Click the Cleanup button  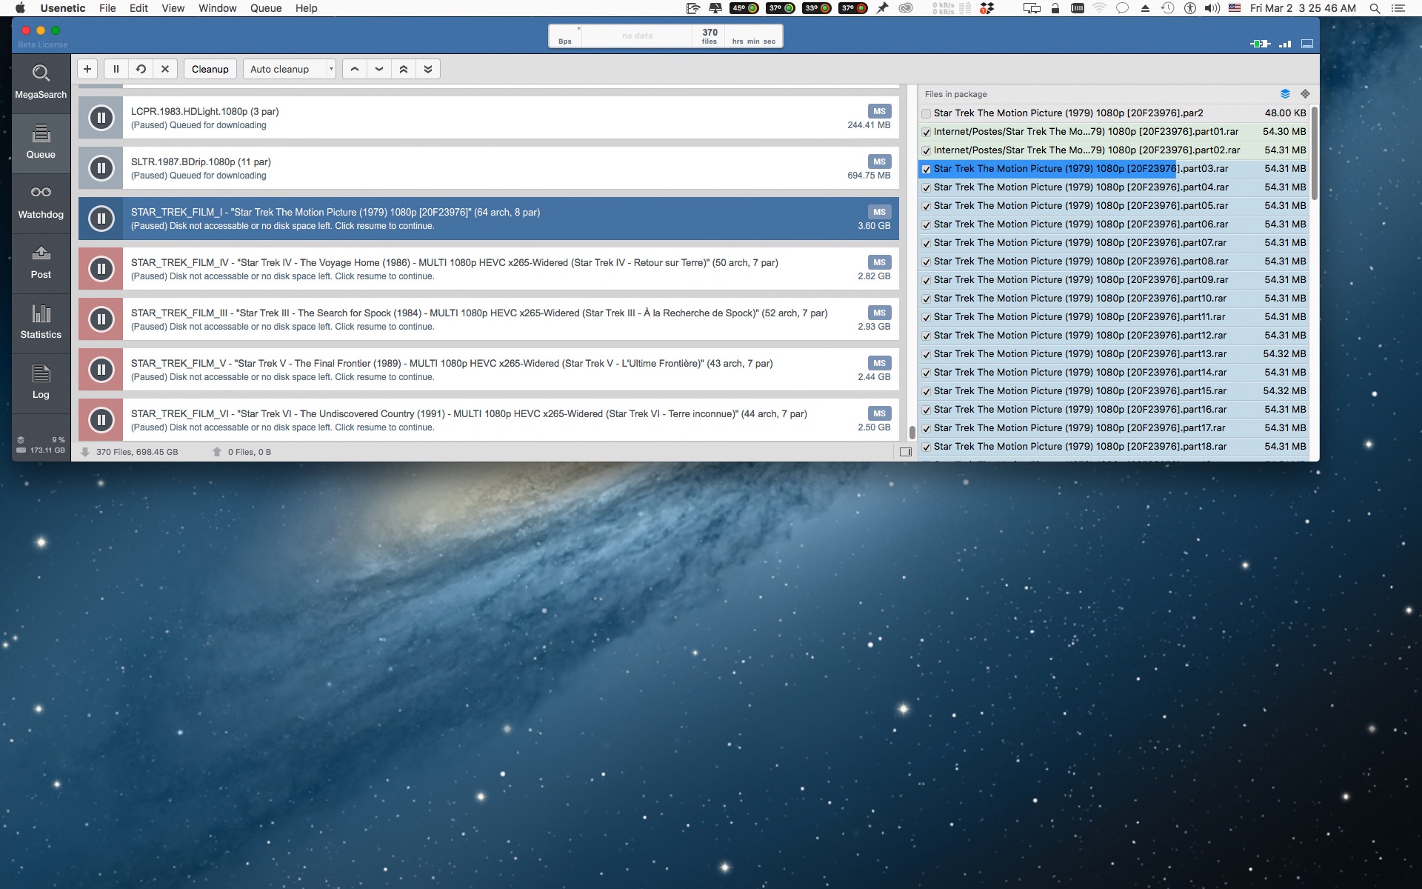[210, 69]
